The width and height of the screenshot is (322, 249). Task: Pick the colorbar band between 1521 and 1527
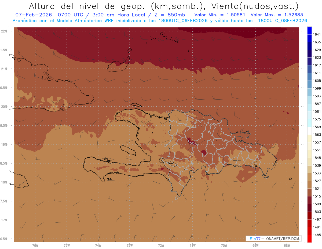tap(309, 185)
